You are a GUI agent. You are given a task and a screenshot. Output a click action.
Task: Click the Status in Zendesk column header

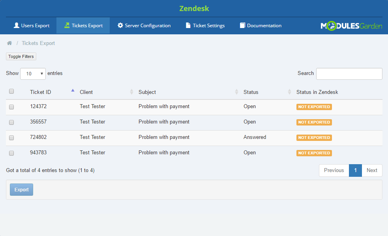(317, 92)
